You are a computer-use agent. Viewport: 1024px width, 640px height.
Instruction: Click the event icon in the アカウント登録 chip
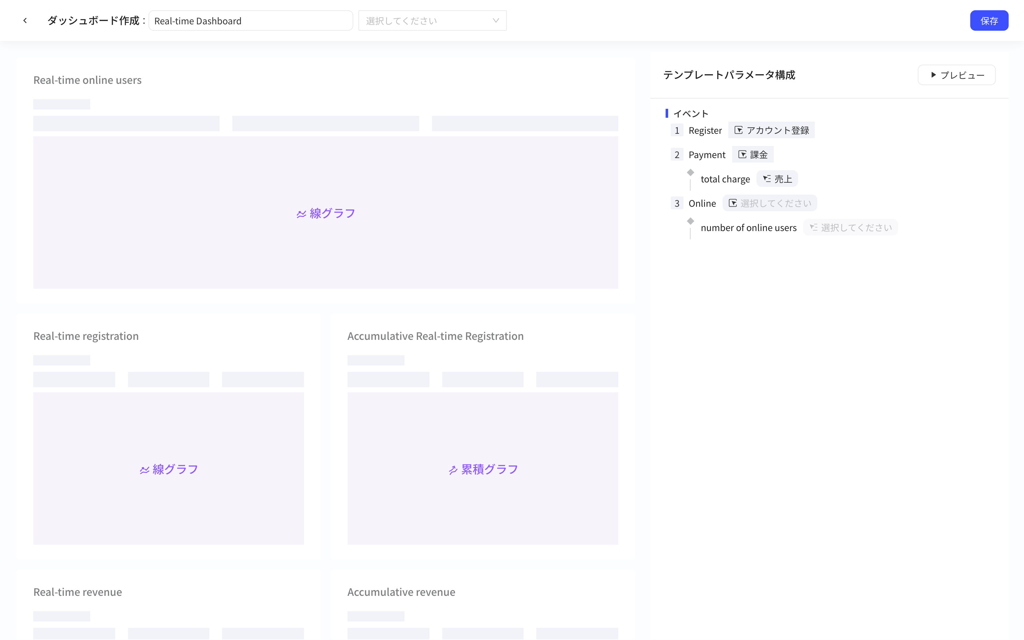tap(738, 130)
